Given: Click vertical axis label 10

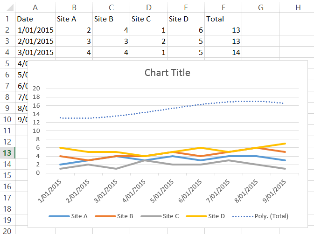Looking at the screenshot, I should [x=36, y=131].
